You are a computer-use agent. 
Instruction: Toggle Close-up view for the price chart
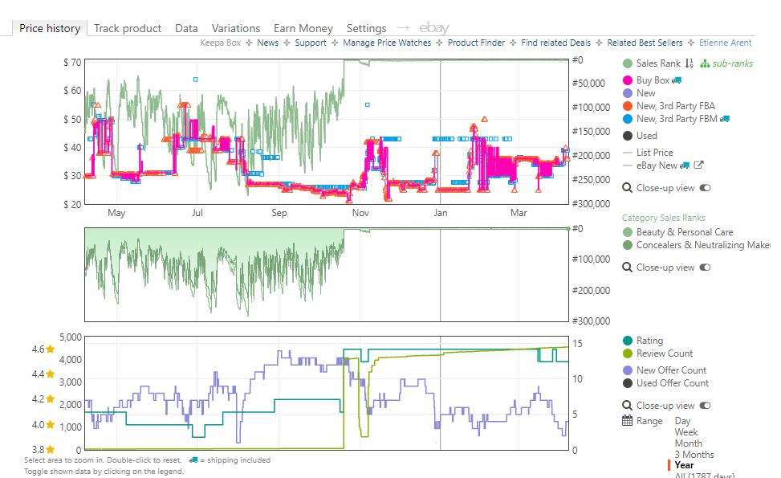tap(705, 188)
